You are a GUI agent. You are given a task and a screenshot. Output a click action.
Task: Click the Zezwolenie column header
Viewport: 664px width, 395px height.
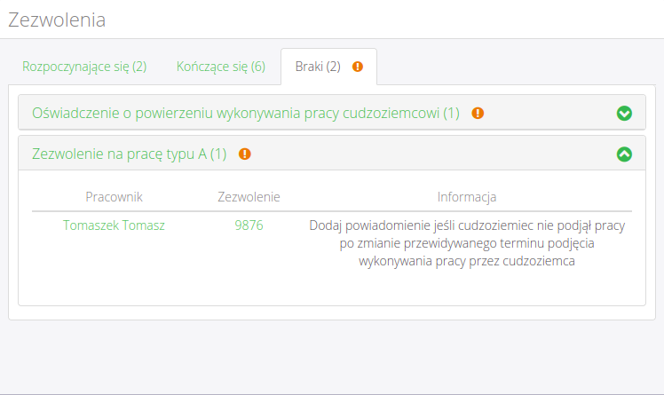(249, 196)
